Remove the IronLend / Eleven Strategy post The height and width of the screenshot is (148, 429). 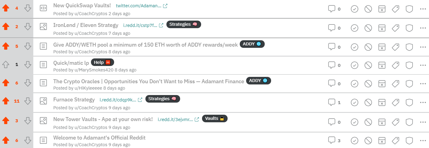tap(368, 28)
